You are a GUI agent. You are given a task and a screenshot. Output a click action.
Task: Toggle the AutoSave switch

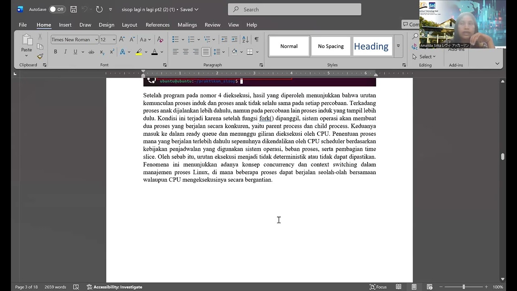(x=57, y=9)
